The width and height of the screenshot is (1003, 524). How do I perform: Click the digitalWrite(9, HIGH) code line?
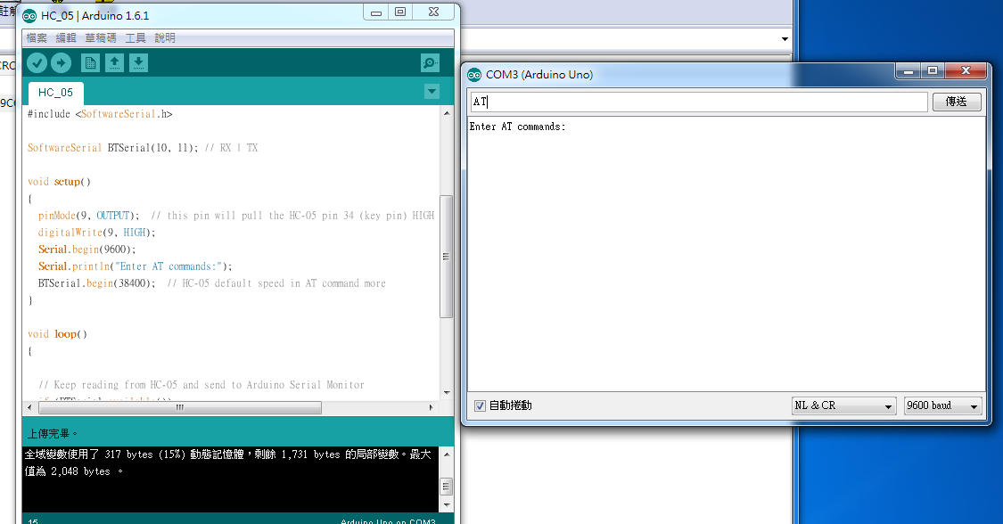pos(96,233)
